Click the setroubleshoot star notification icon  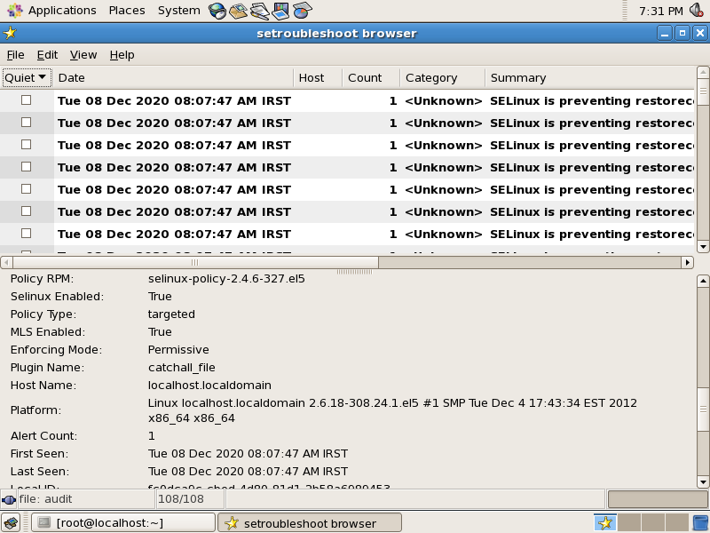(605, 522)
